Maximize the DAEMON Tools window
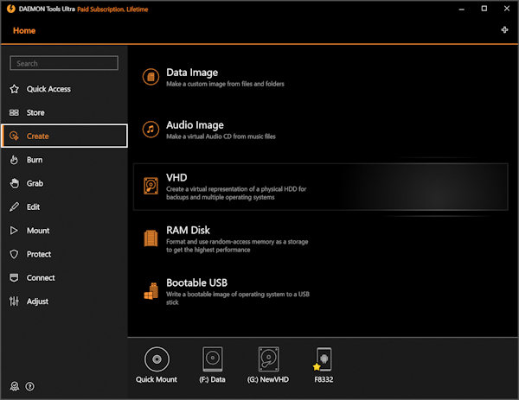519x400 pixels. (484, 9)
